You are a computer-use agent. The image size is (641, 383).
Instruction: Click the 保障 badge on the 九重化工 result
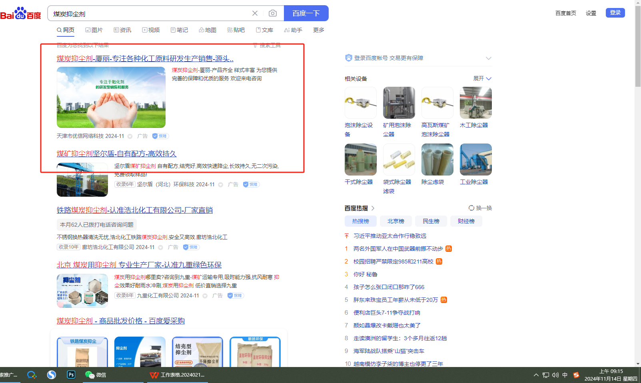236,295
